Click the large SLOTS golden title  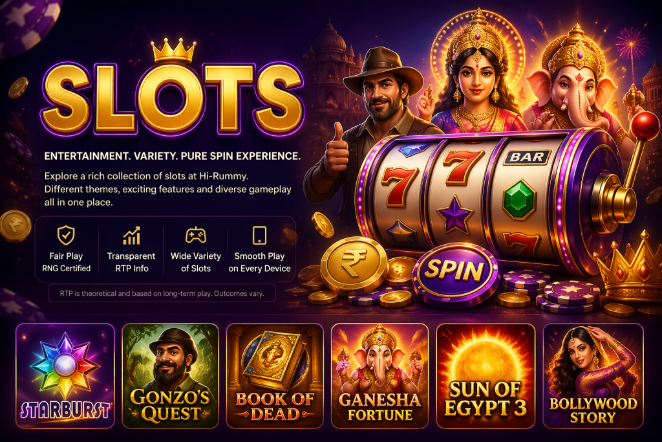pyautogui.click(x=172, y=98)
